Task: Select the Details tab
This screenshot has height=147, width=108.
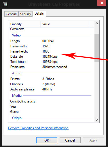Action: coord(39,13)
